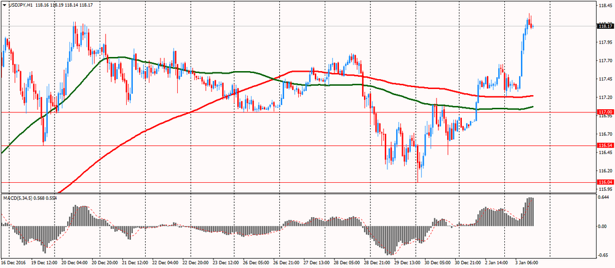Click the 117.45 price scale value

(605, 79)
